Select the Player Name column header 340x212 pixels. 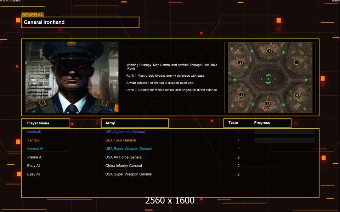tap(46, 123)
